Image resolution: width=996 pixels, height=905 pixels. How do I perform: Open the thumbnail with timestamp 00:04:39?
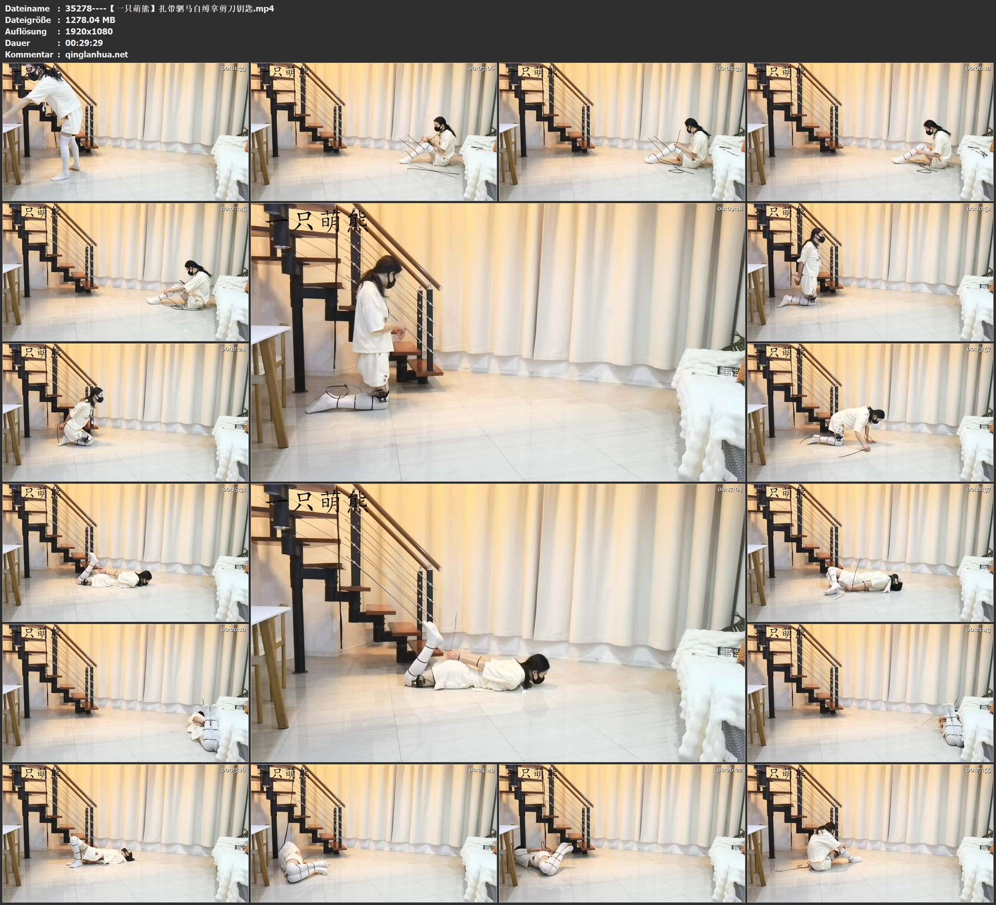tap(622, 132)
